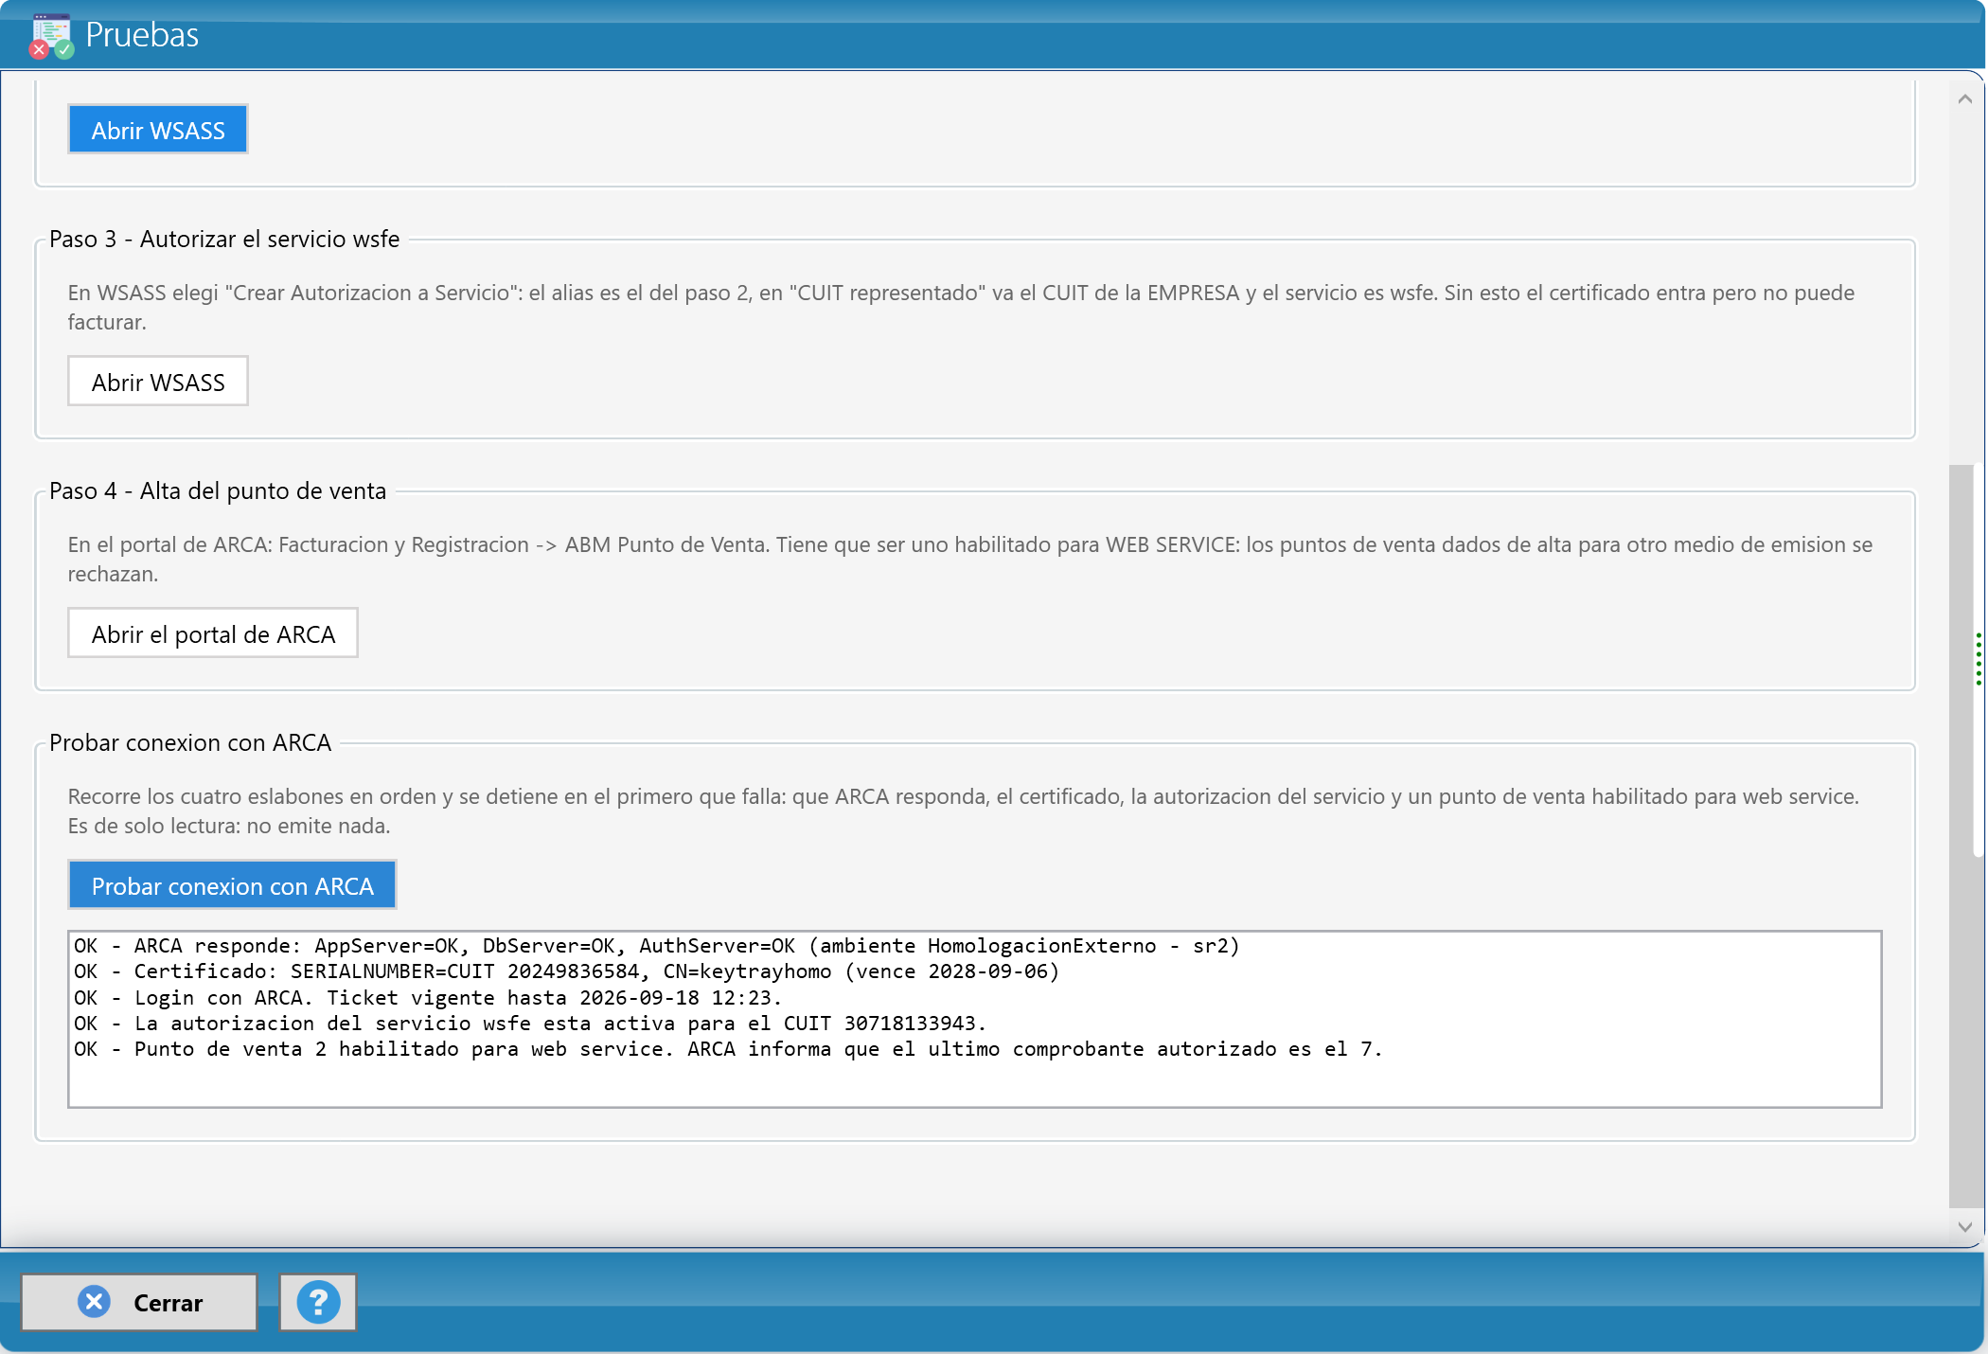Viewport: 1988px width, 1354px height.
Task: Click the wsfe authorization active result line
Action: pyautogui.click(x=530, y=1024)
